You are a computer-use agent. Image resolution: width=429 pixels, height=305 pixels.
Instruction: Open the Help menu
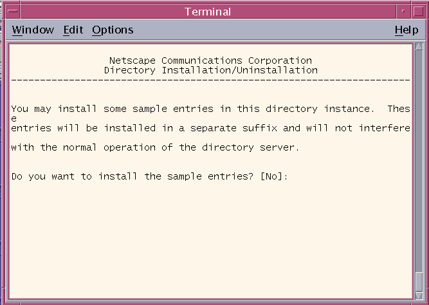(406, 30)
